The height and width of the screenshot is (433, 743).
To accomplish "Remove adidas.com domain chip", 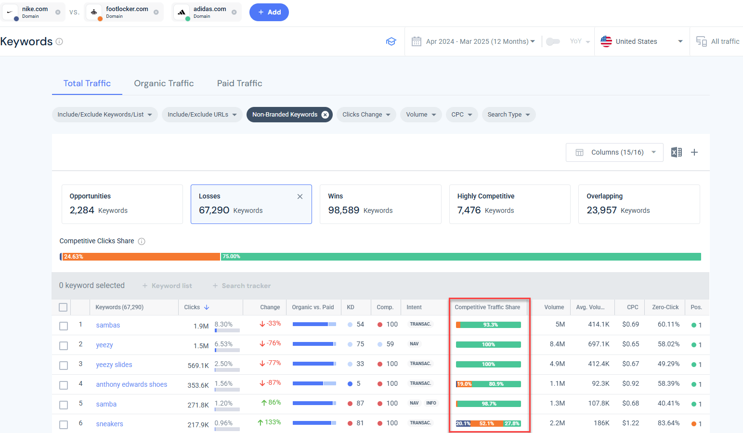I will tap(234, 12).
